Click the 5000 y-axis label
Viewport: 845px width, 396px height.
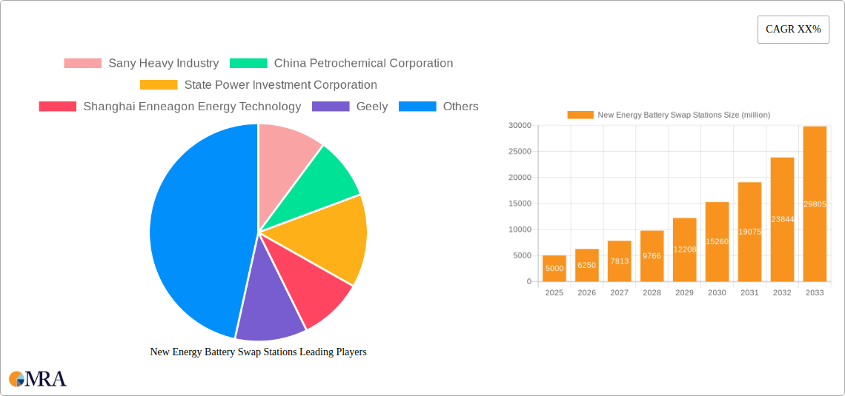[x=523, y=255]
